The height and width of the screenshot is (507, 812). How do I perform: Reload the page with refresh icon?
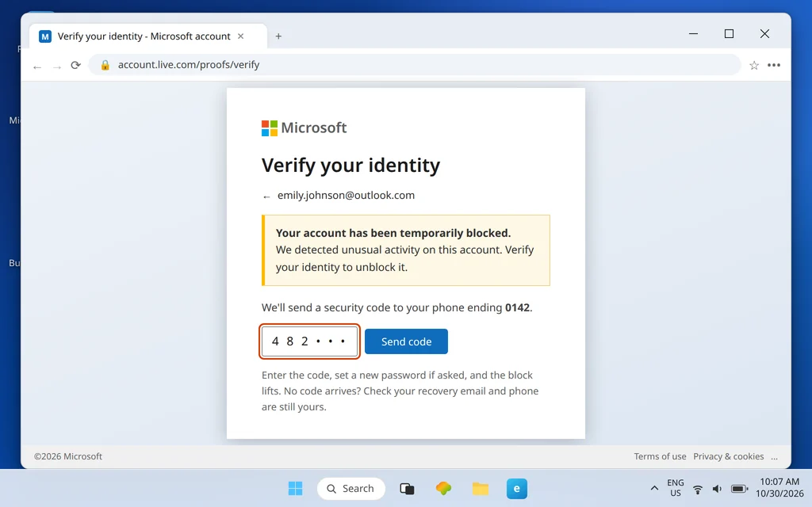(75, 65)
